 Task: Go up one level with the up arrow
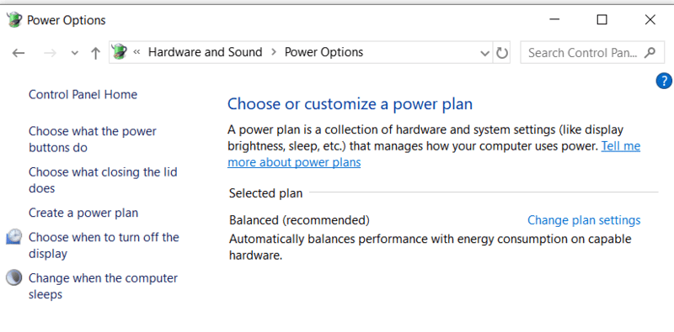tap(95, 53)
